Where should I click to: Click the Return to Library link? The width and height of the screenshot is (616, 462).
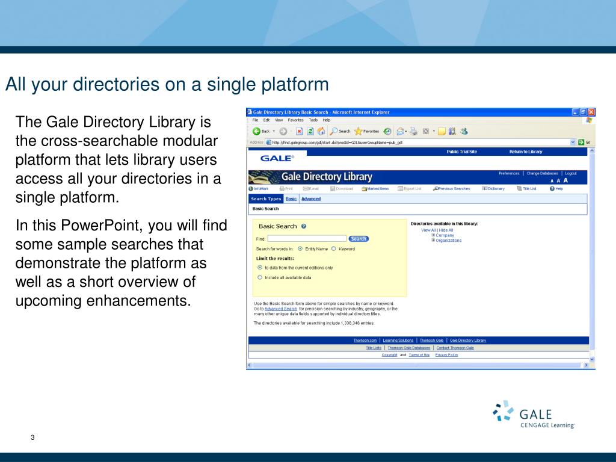pyautogui.click(x=526, y=152)
